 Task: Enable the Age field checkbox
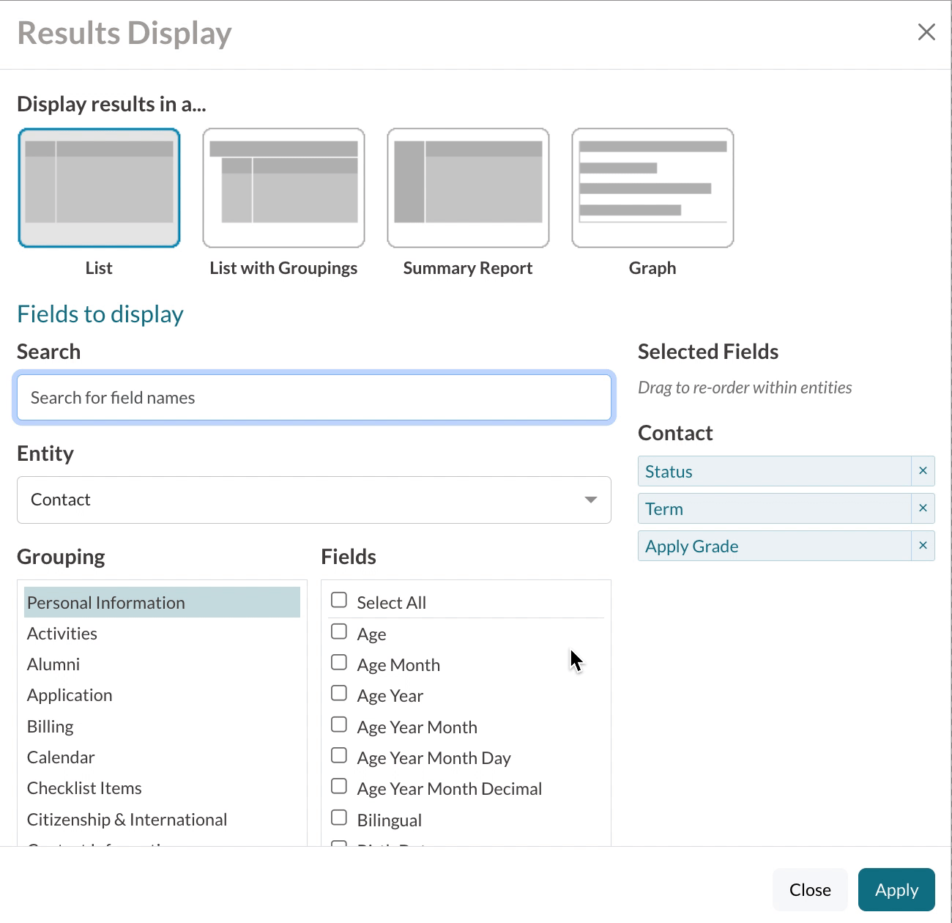pyautogui.click(x=339, y=632)
